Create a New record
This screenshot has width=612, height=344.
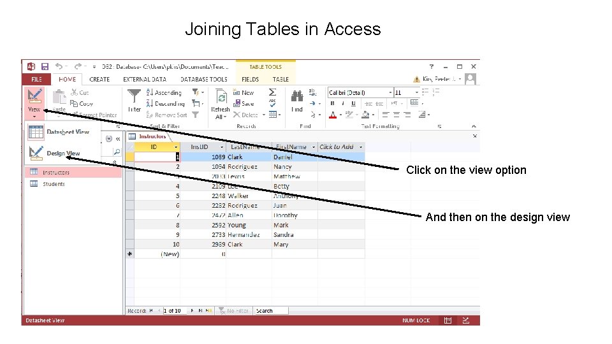(x=243, y=92)
